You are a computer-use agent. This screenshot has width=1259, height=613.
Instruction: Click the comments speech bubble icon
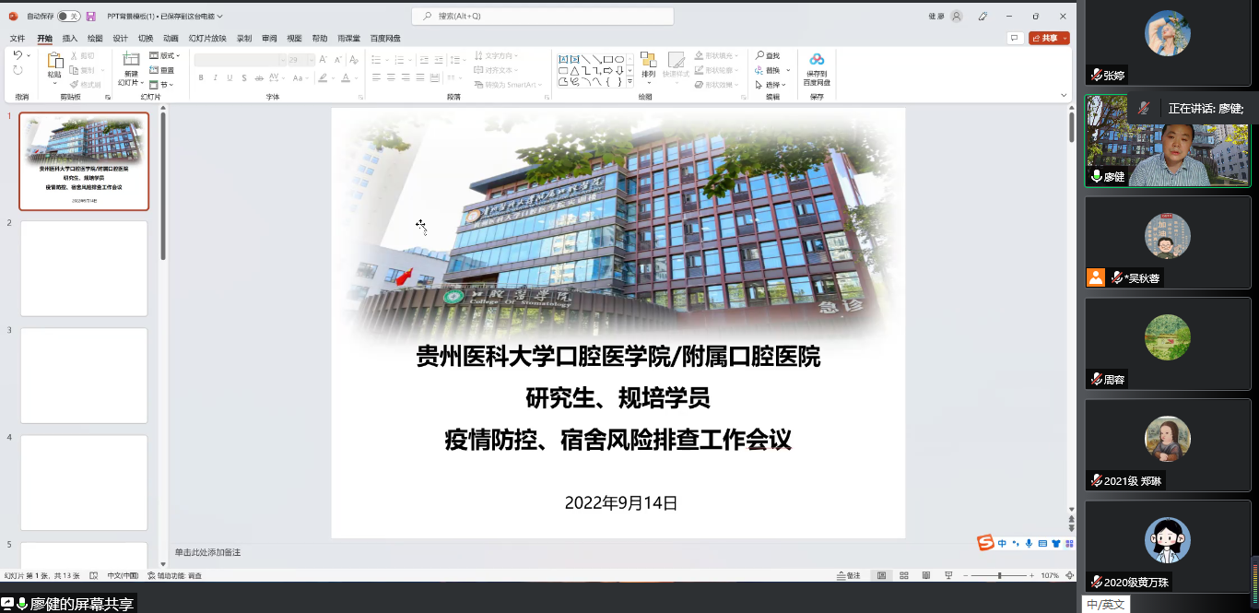pyautogui.click(x=1015, y=38)
